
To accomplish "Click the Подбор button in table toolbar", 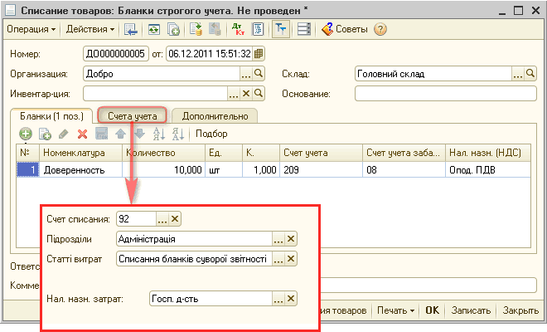I will [211, 134].
